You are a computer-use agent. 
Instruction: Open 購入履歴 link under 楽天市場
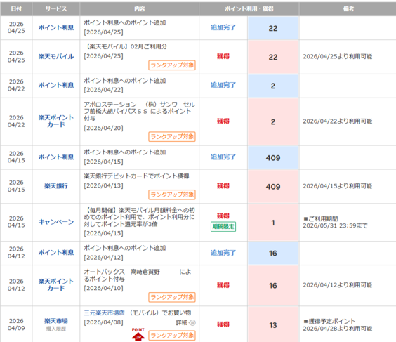(x=56, y=329)
